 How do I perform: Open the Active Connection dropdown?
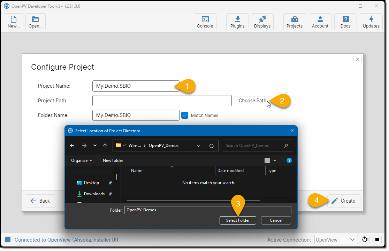pyautogui.click(x=336, y=240)
